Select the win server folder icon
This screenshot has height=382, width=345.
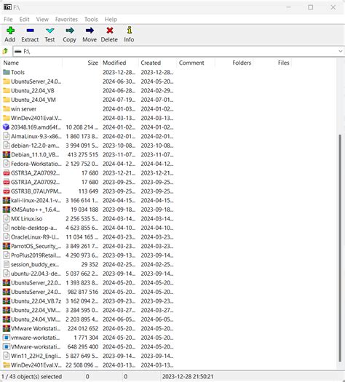pos(7,109)
